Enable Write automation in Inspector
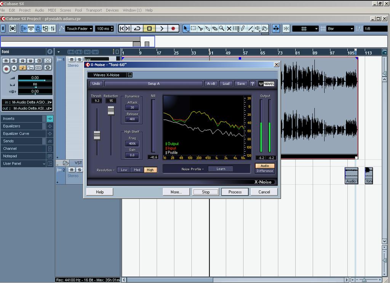The image size is (390, 283). click(30, 61)
